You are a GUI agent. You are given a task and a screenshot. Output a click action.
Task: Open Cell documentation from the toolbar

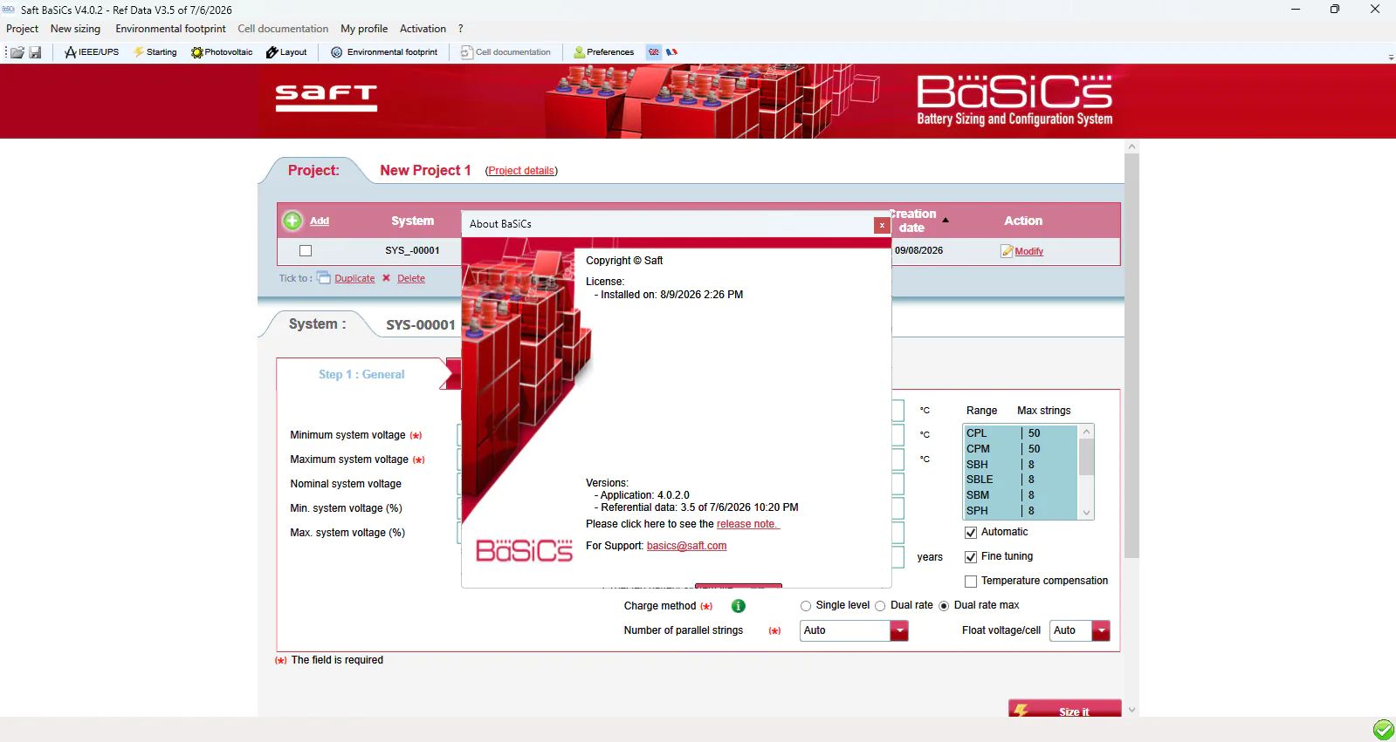(x=505, y=52)
